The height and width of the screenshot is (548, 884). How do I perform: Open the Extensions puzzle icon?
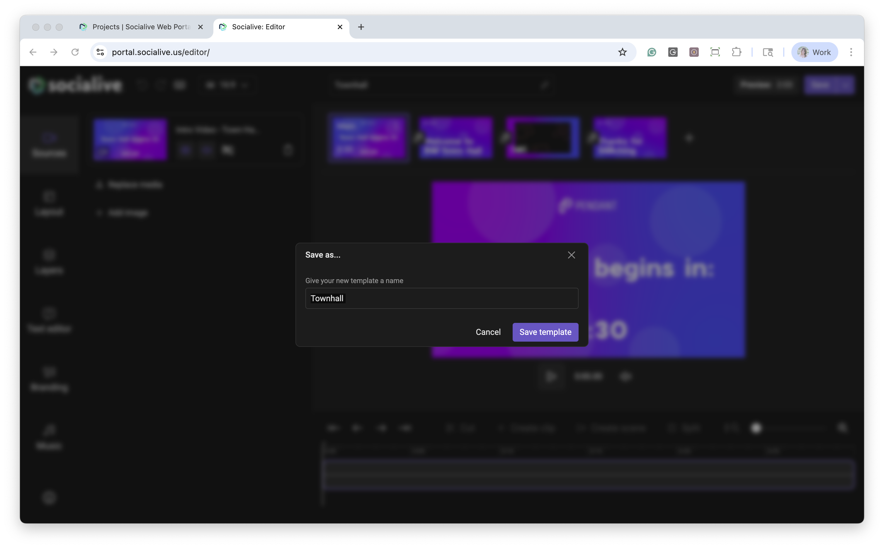[x=736, y=52]
